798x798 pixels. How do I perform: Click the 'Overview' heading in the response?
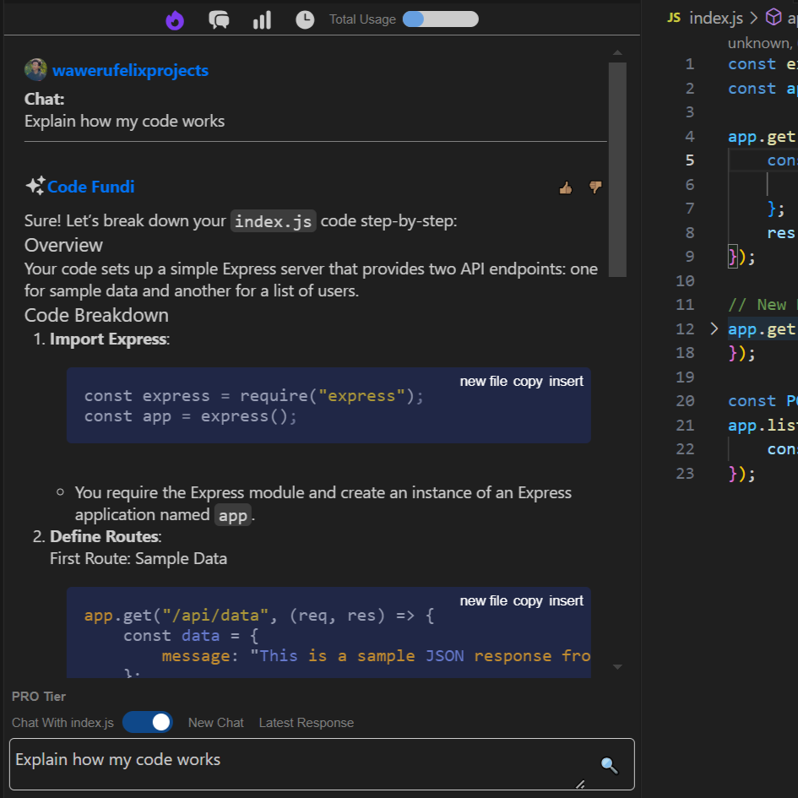click(63, 245)
